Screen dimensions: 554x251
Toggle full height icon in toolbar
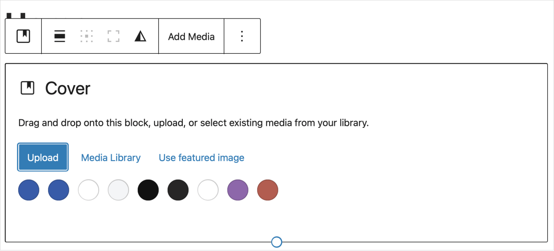point(114,36)
